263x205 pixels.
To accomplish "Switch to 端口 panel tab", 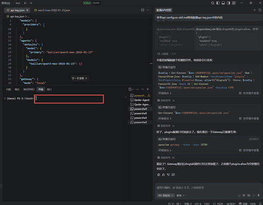I will tap(49, 89).
